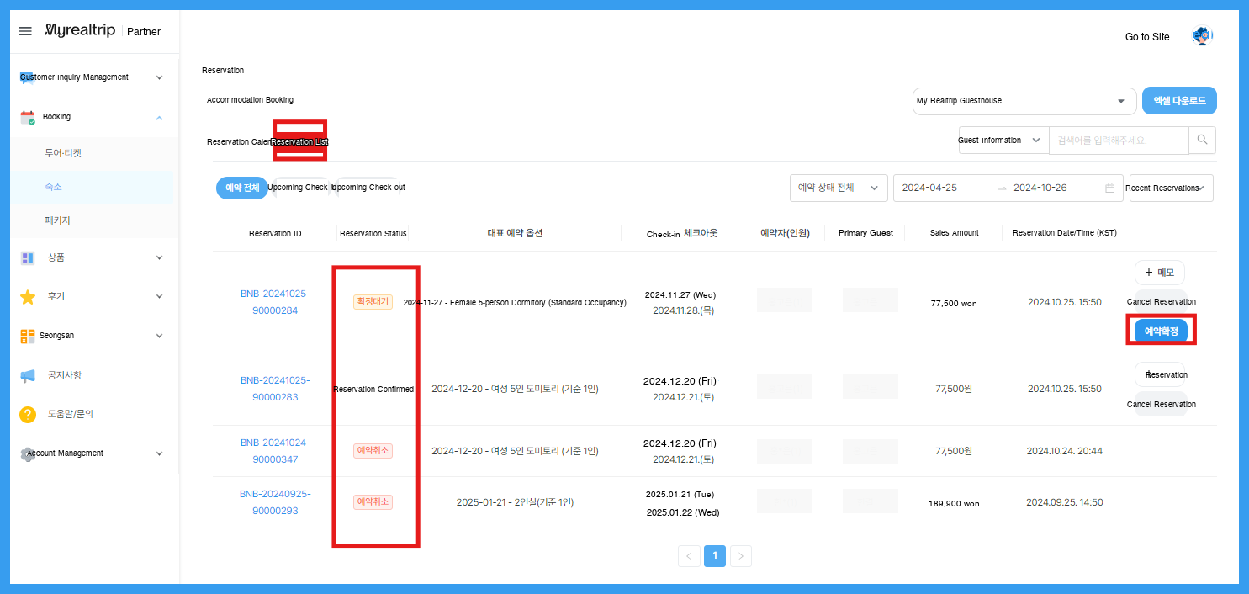Screen dimensions: 1249x594
Task: Click the Account Management gear icon
Action: [28, 453]
